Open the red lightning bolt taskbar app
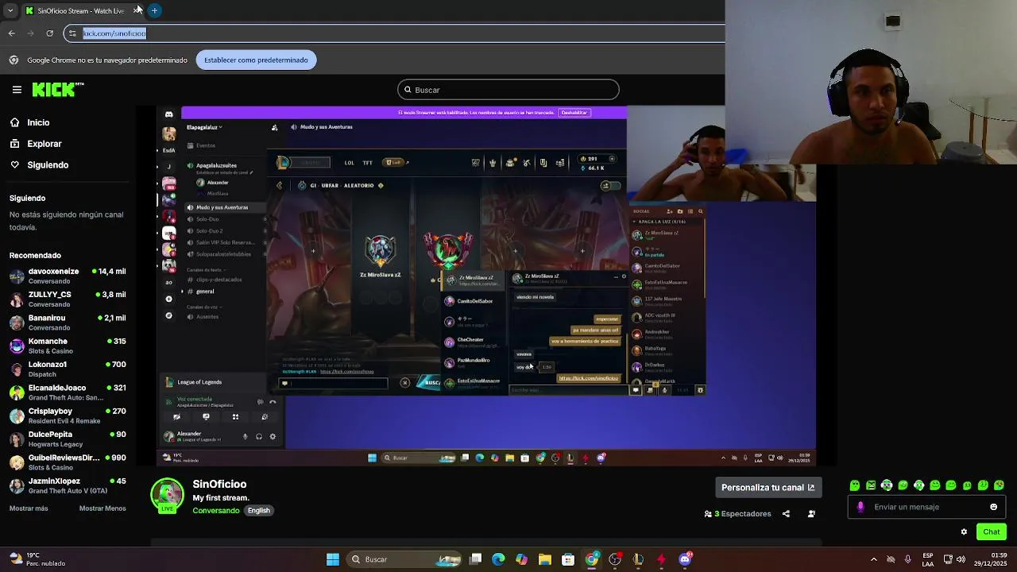The width and height of the screenshot is (1017, 572). (x=661, y=559)
